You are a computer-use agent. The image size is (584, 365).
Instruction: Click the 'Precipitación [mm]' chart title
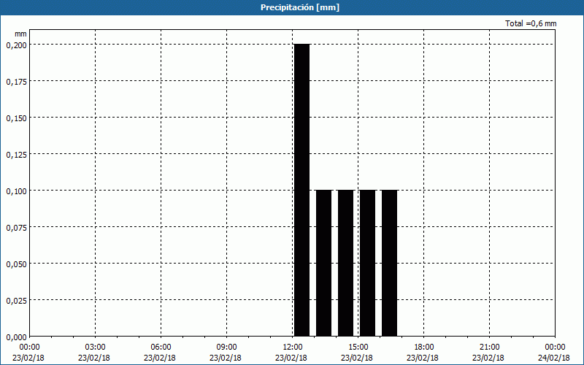pyautogui.click(x=300, y=7)
